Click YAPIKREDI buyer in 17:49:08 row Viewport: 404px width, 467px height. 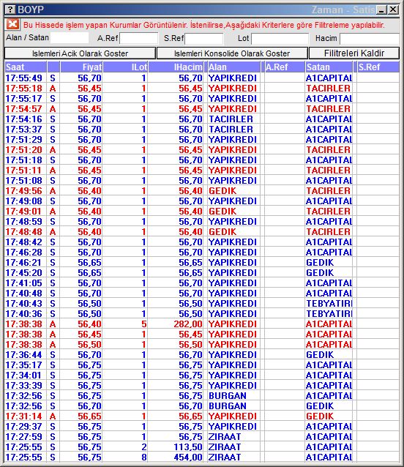[x=233, y=201]
